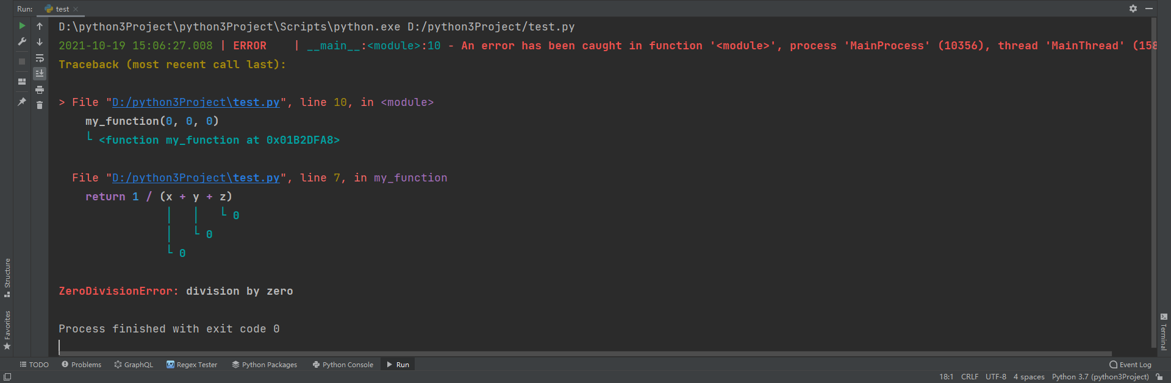
Task: Open Run panel settings gear menu
Action: [1133, 9]
